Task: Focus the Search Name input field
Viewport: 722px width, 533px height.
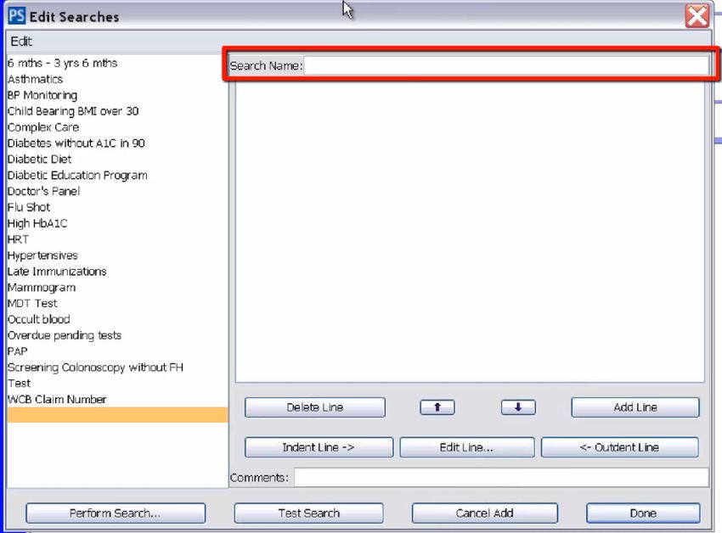Action: (x=506, y=66)
